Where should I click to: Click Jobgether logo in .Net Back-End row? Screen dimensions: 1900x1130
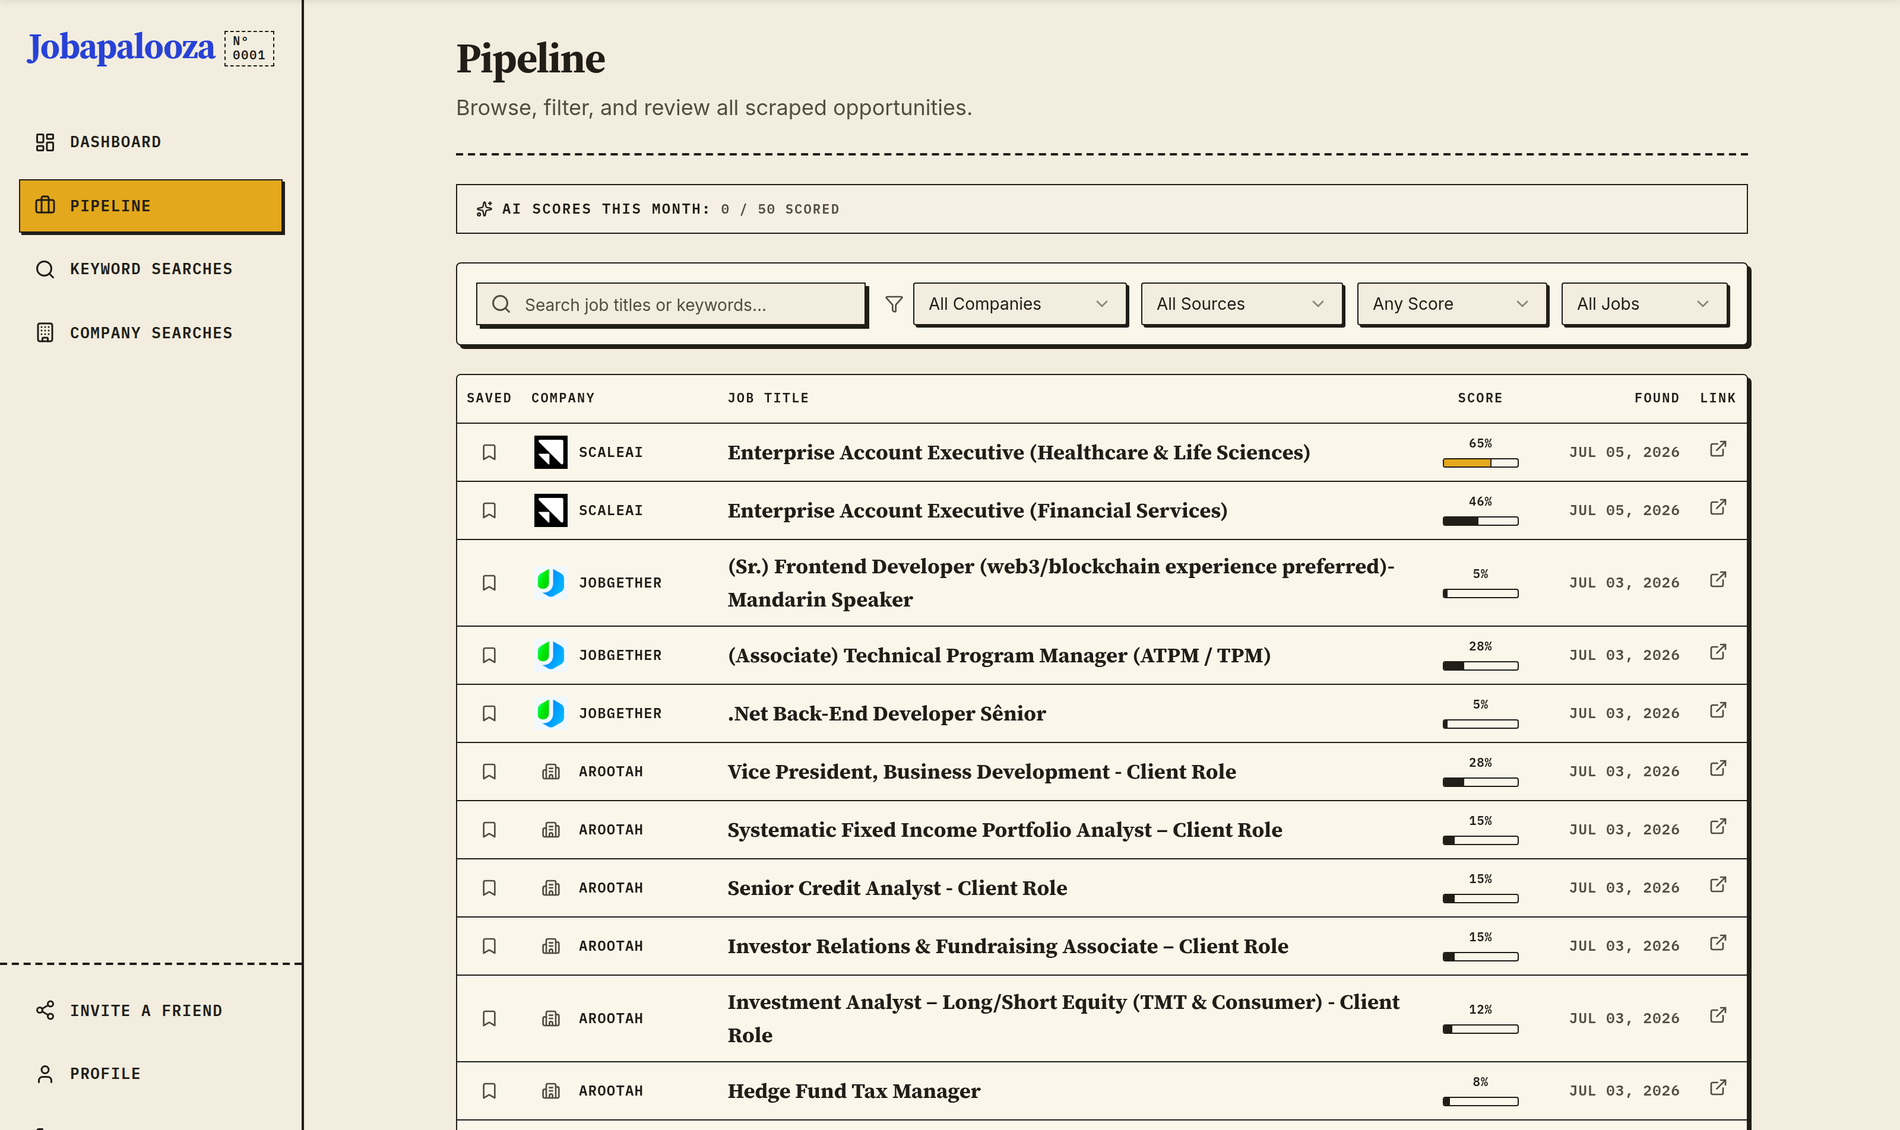(x=551, y=713)
